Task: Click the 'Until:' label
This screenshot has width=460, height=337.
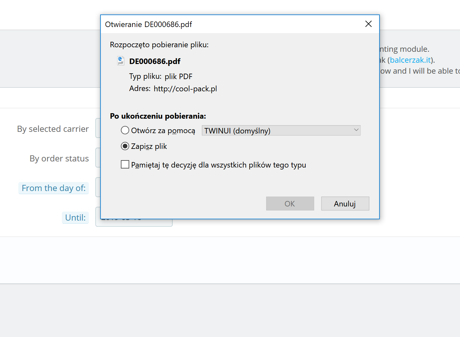Action: 75,218
